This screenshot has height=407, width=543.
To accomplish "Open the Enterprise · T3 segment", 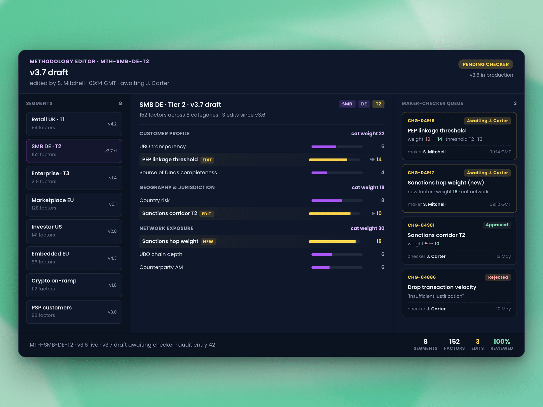I will [74, 177].
